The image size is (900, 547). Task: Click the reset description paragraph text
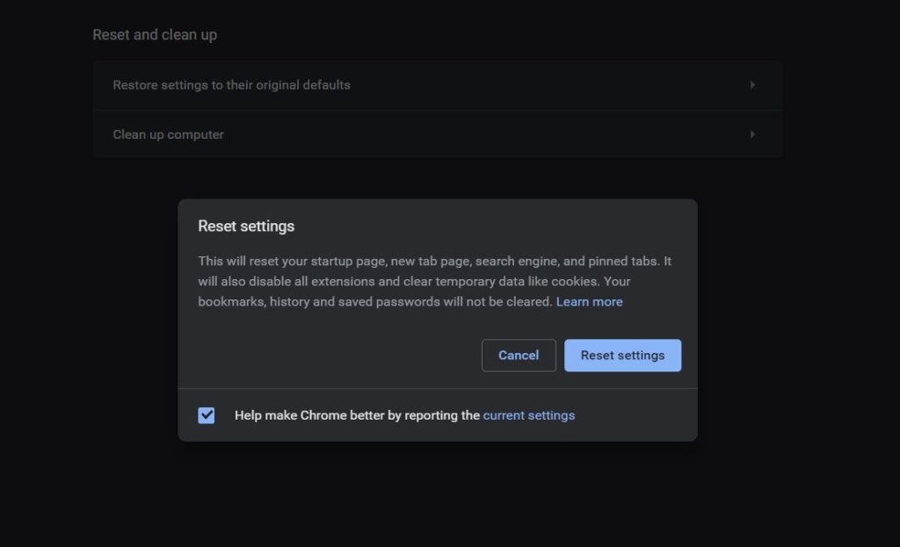coord(434,281)
